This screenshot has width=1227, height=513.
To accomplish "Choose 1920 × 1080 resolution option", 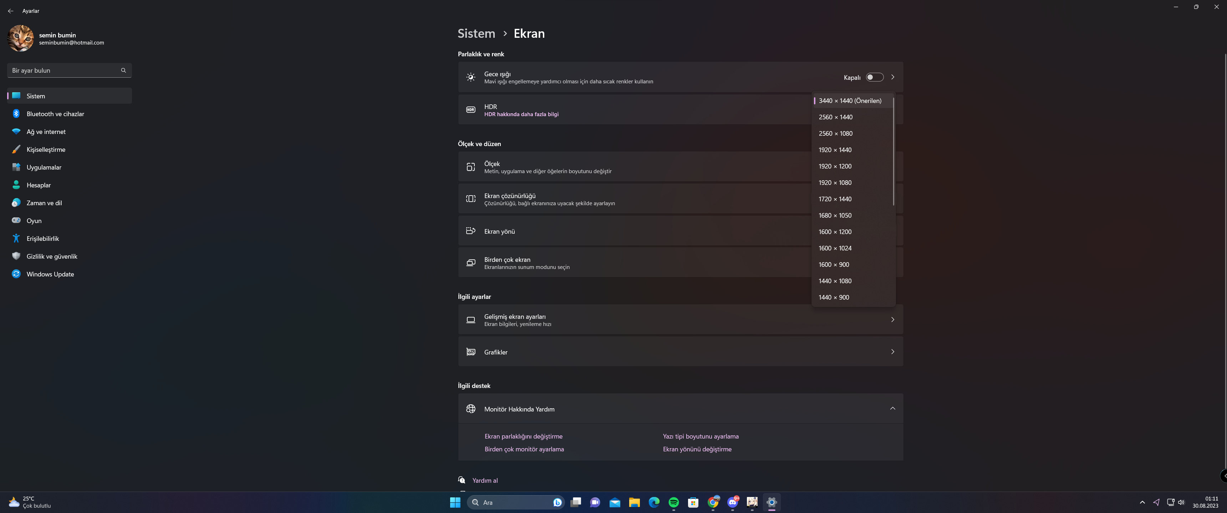I will [835, 183].
